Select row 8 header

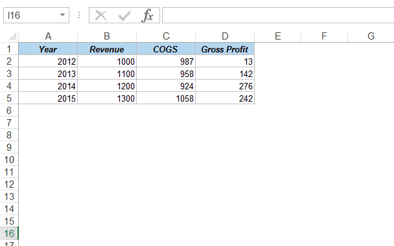pyautogui.click(x=9, y=135)
